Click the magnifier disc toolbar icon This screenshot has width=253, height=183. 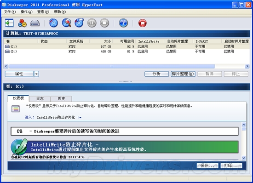pos(67,23)
